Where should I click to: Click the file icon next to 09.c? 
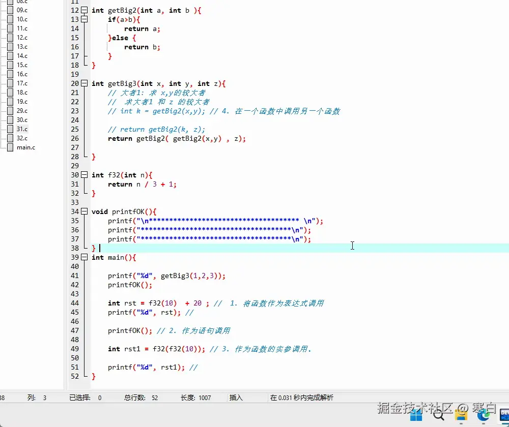click(10, 10)
